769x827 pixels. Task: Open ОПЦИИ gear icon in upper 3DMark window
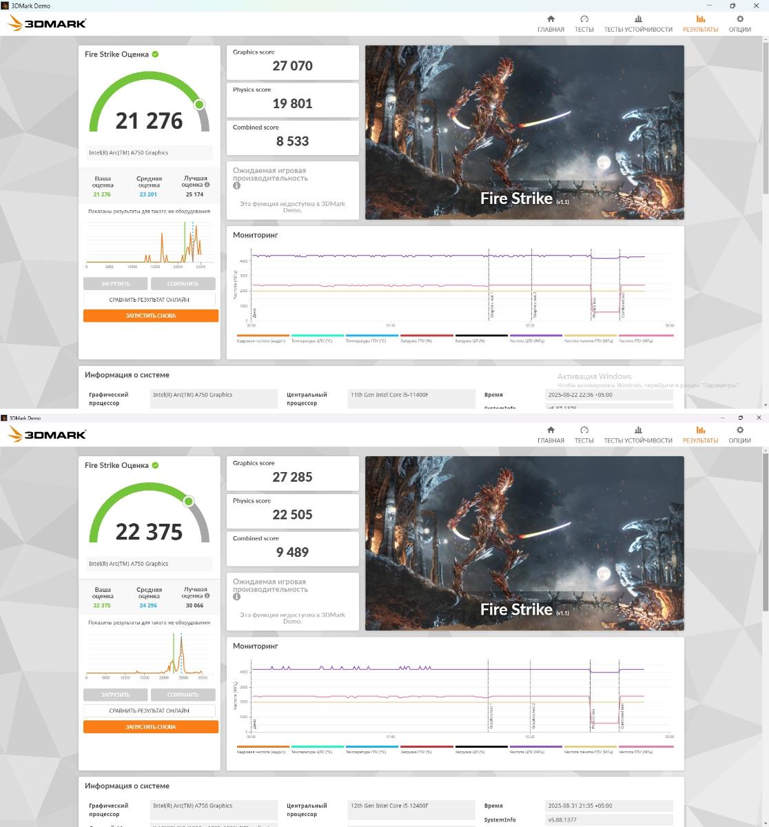740,19
